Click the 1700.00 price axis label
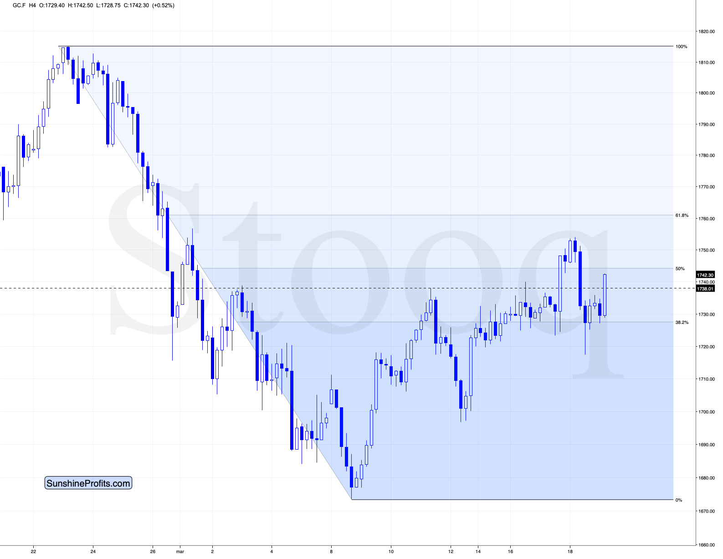Screen dimensions: 723x559 (707, 412)
